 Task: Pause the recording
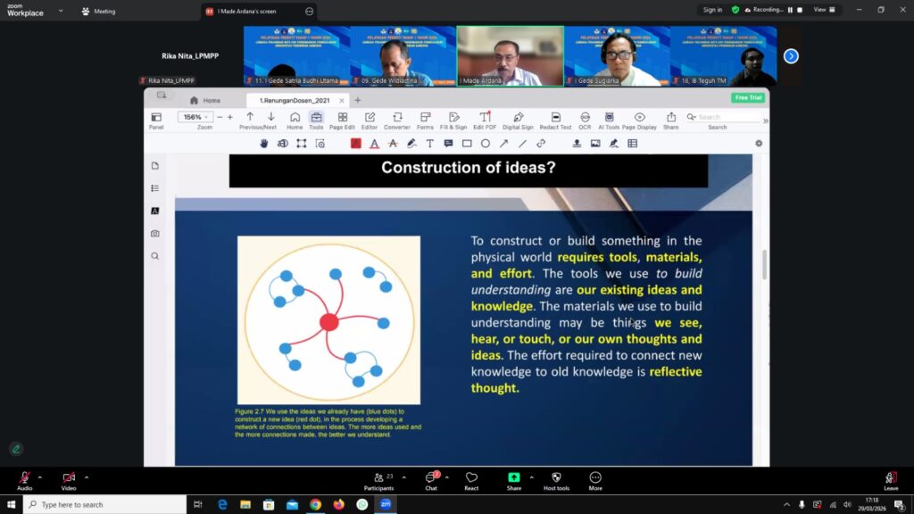[x=789, y=10]
